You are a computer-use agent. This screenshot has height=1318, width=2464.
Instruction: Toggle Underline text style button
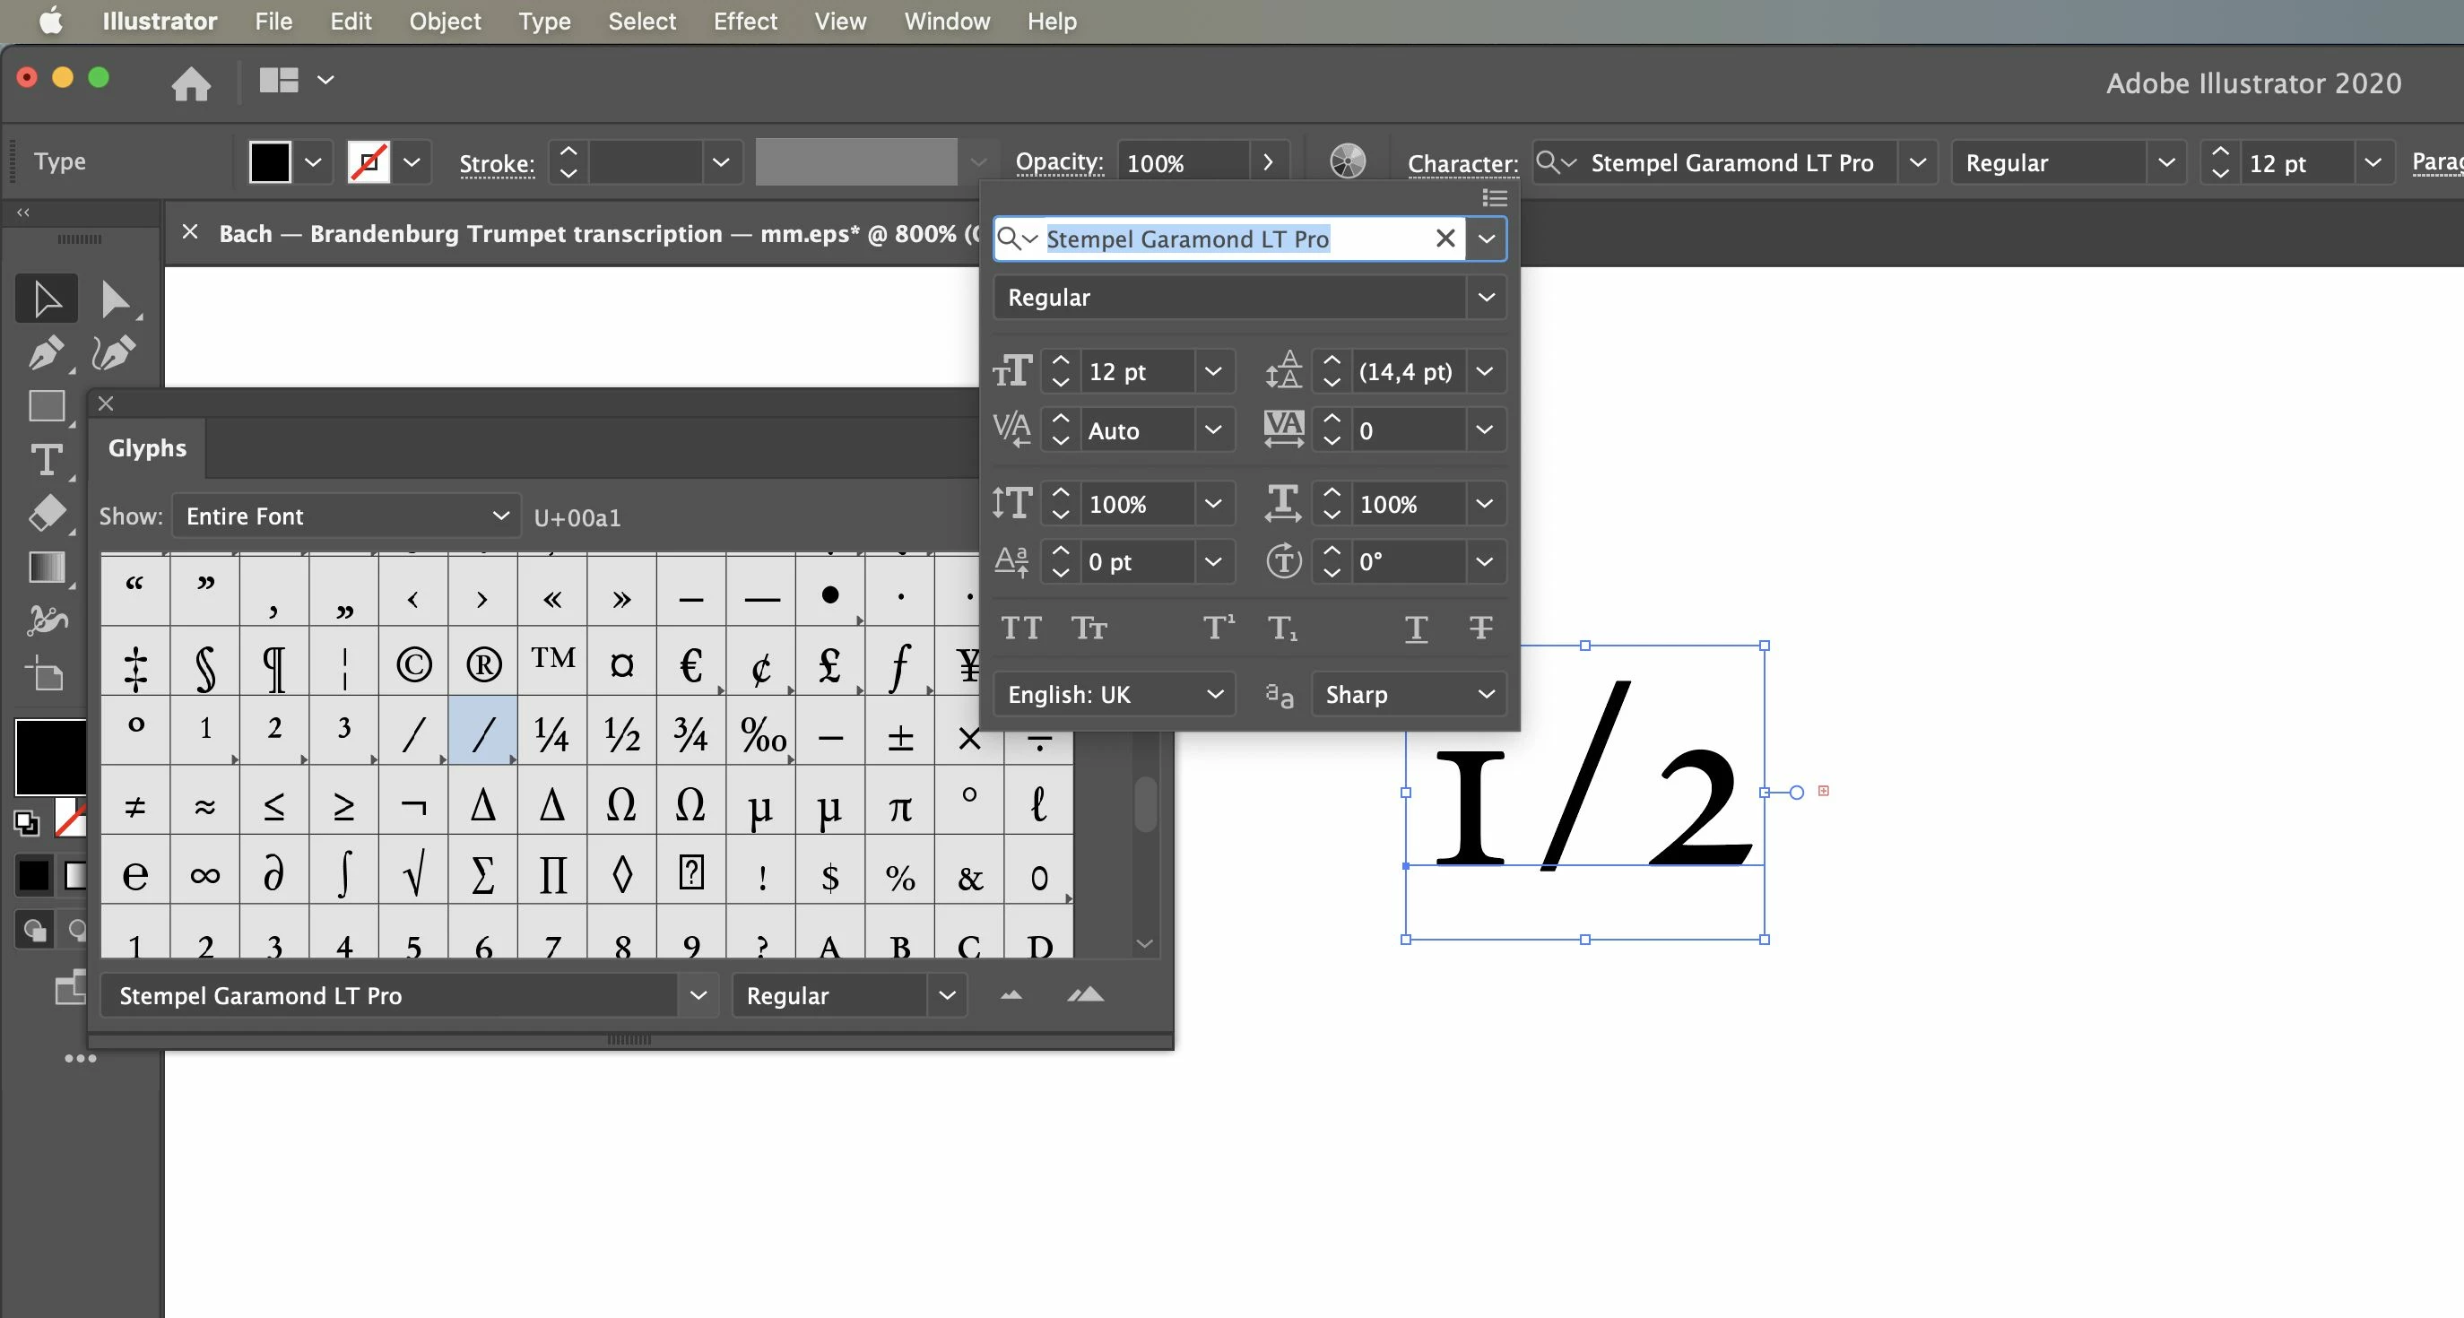tap(1416, 629)
